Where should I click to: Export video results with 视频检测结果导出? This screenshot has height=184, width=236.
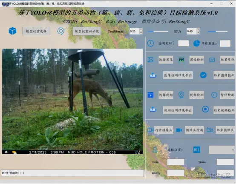coord(178,110)
